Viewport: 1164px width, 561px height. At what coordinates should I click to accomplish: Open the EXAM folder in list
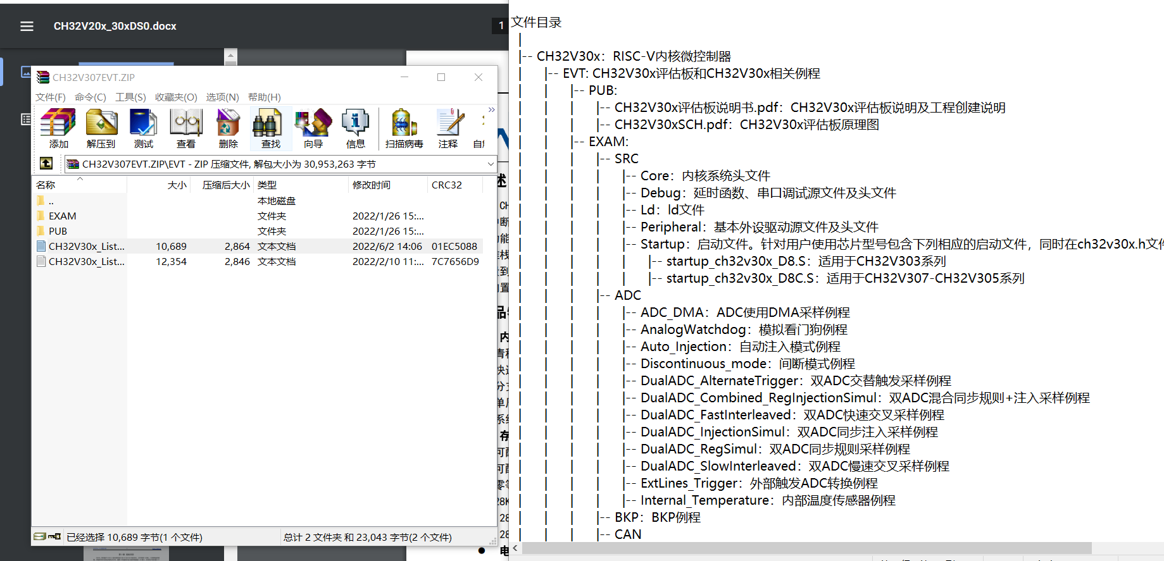pyautogui.click(x=62, y=216)
